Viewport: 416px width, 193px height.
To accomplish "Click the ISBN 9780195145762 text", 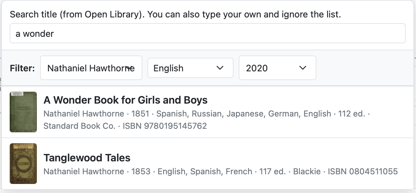I will (165, 126).
